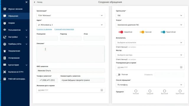Open Рабочий календарь in sidebar
The width and height of the screenshot is (189, 106).
point(15,79)
